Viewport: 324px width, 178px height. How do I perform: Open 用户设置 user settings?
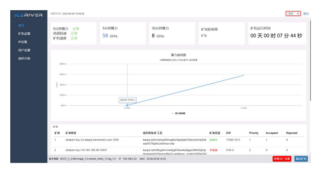[24, 50]
